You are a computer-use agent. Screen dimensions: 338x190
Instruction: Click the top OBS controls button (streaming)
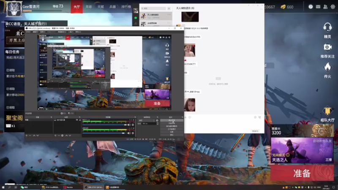pyautogui.click(x=172, y=120)
